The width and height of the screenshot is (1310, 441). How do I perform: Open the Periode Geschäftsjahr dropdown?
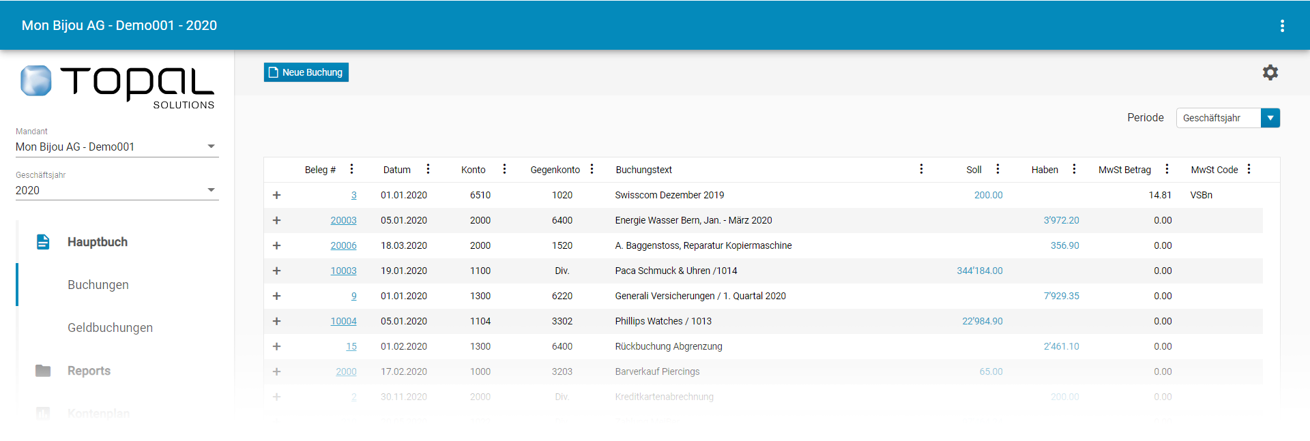tap(1270, 118)
